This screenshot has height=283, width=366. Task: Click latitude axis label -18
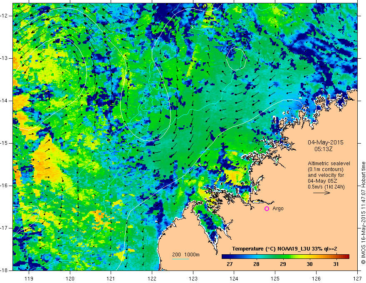(x=5, y=271)
